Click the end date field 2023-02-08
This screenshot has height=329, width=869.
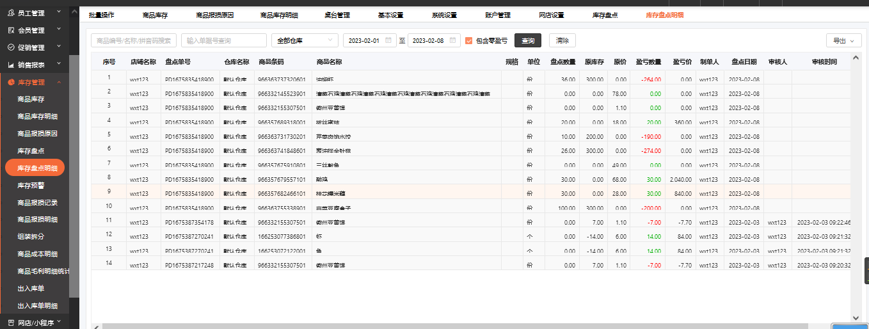(434, 40)
